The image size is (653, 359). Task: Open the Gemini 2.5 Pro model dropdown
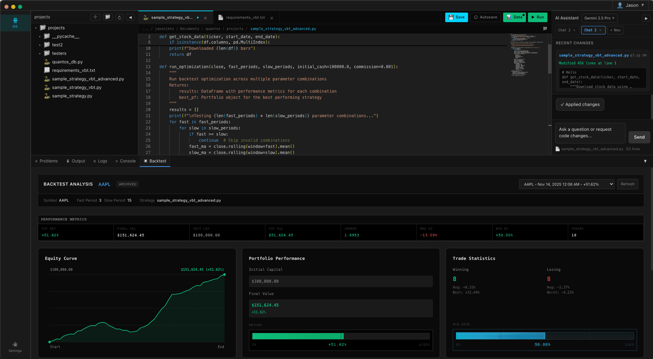coord(599,18)
